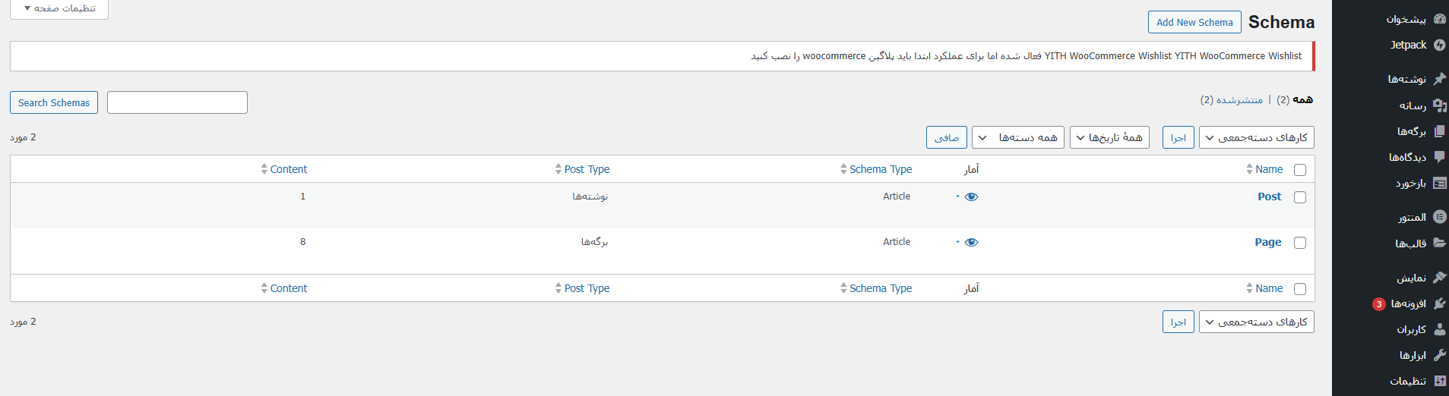
Task: Click sort arrows beside top Content header
Action: pyautogui.click(x=264, y=169)
